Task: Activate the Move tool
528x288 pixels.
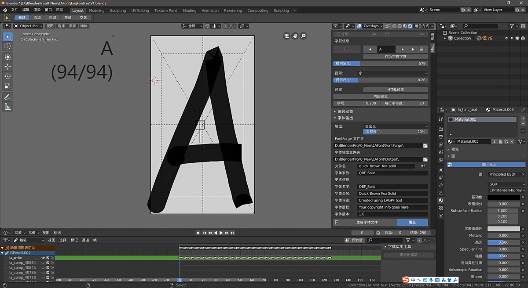Action: (x=8, y=67)
